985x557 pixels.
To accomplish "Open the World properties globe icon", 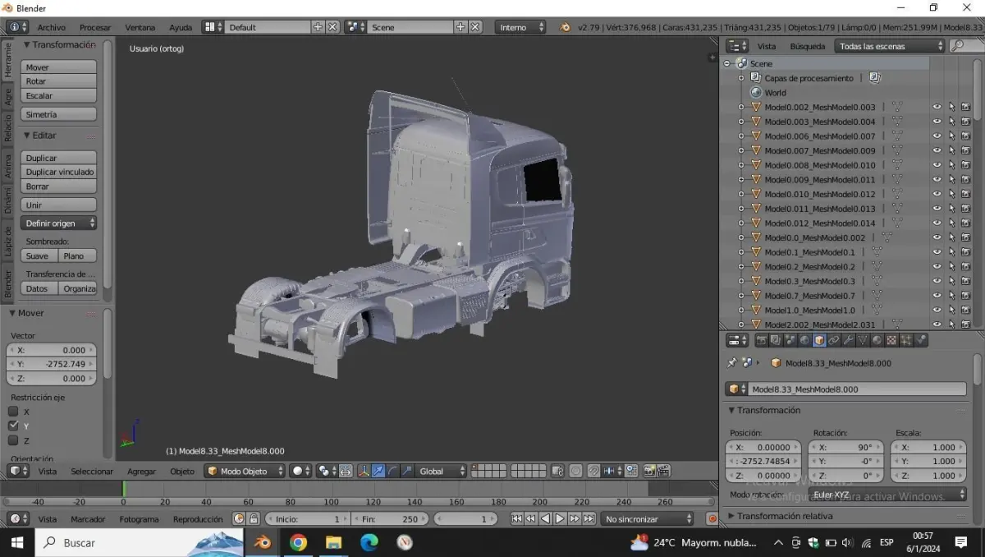I will (x=804, y=340).
